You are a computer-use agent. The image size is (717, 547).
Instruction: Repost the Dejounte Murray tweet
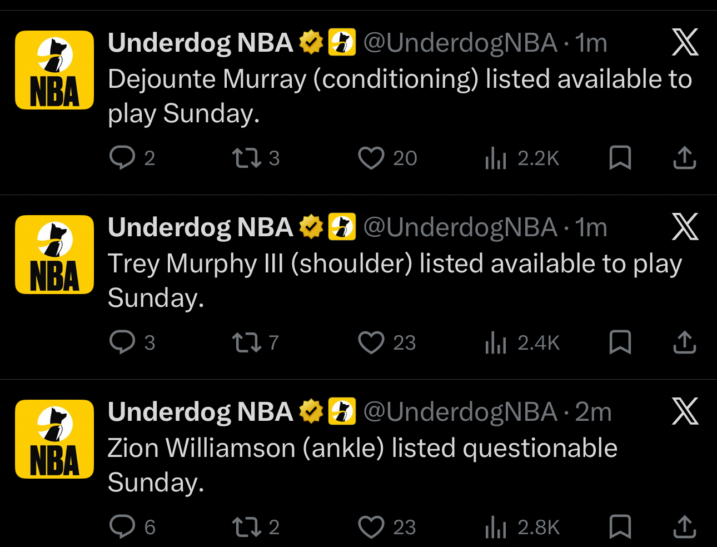(x=246, y=158)
